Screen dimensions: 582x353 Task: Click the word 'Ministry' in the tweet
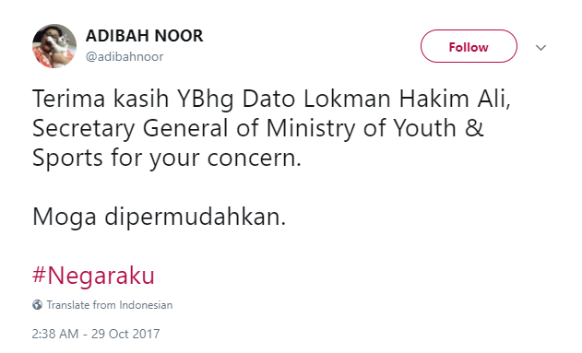(x=311, y=129)
